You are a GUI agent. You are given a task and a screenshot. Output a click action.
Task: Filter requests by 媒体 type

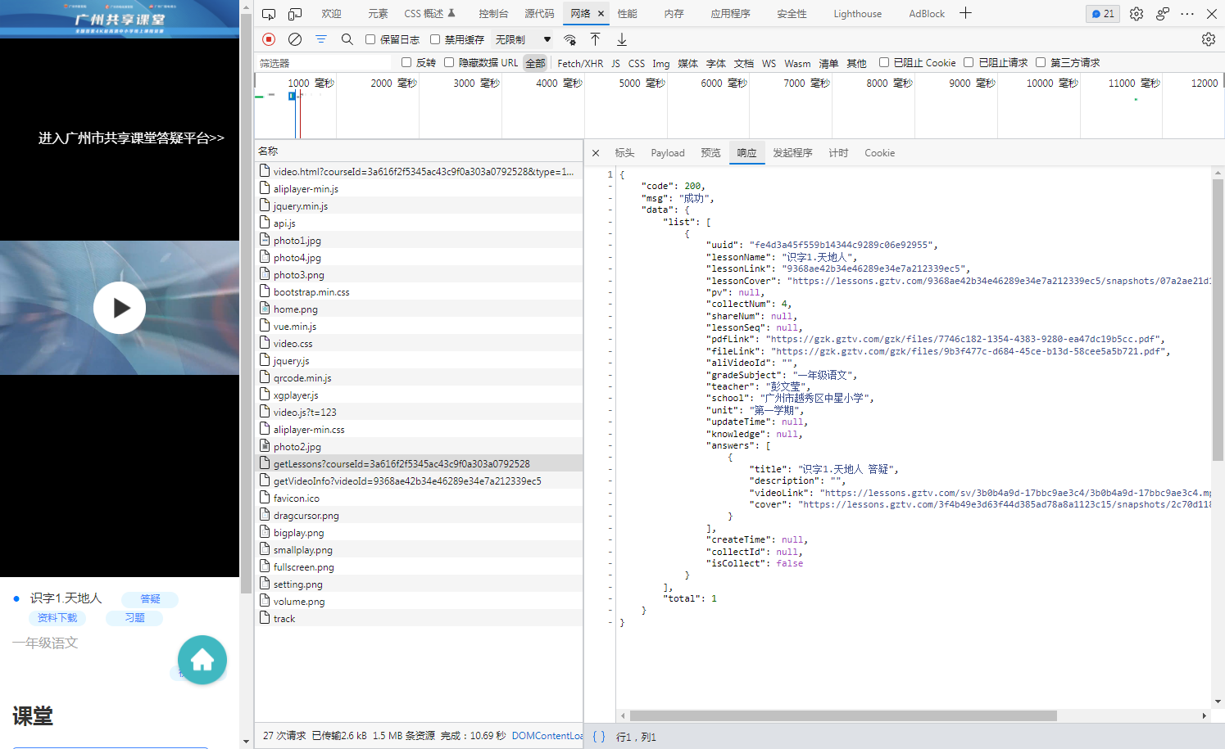[687, 63]
